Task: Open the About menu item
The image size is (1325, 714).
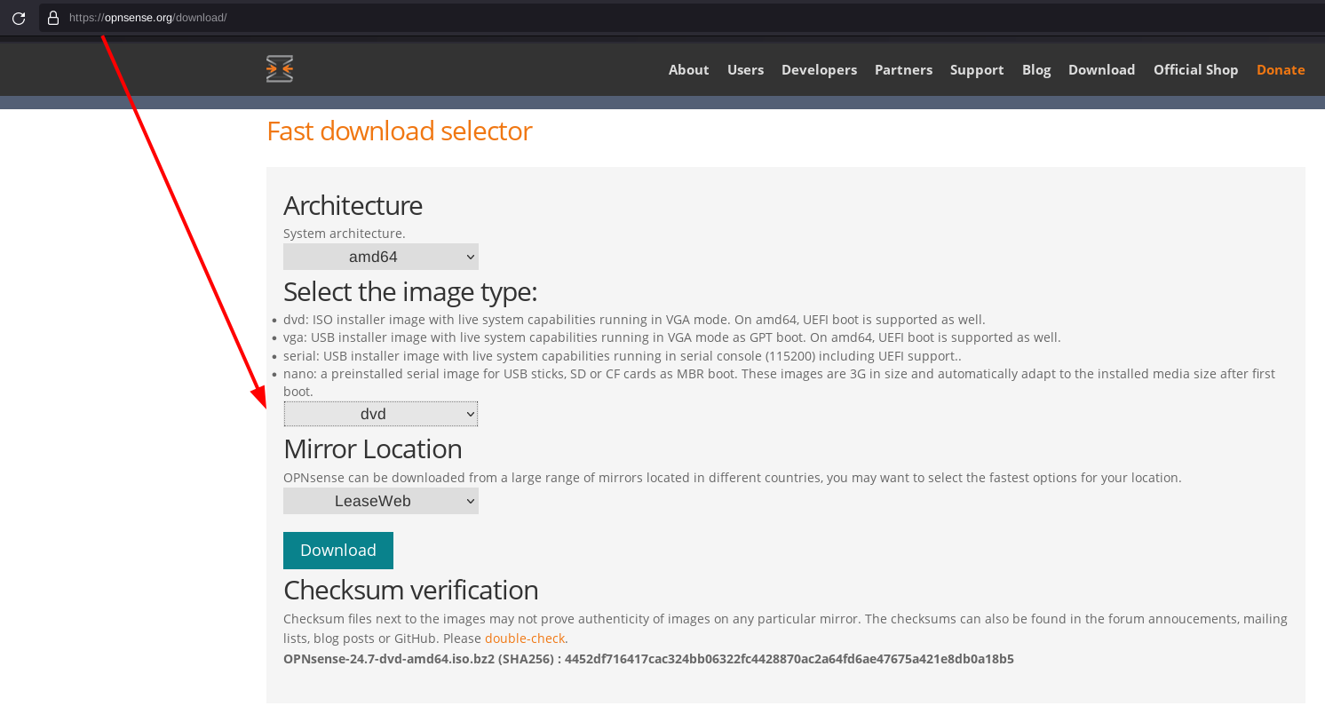Action: [x=689, y=70]
